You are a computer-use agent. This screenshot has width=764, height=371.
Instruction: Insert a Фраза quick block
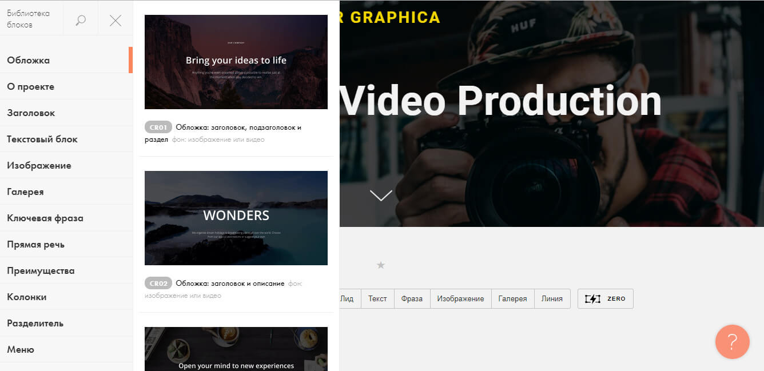412,298
